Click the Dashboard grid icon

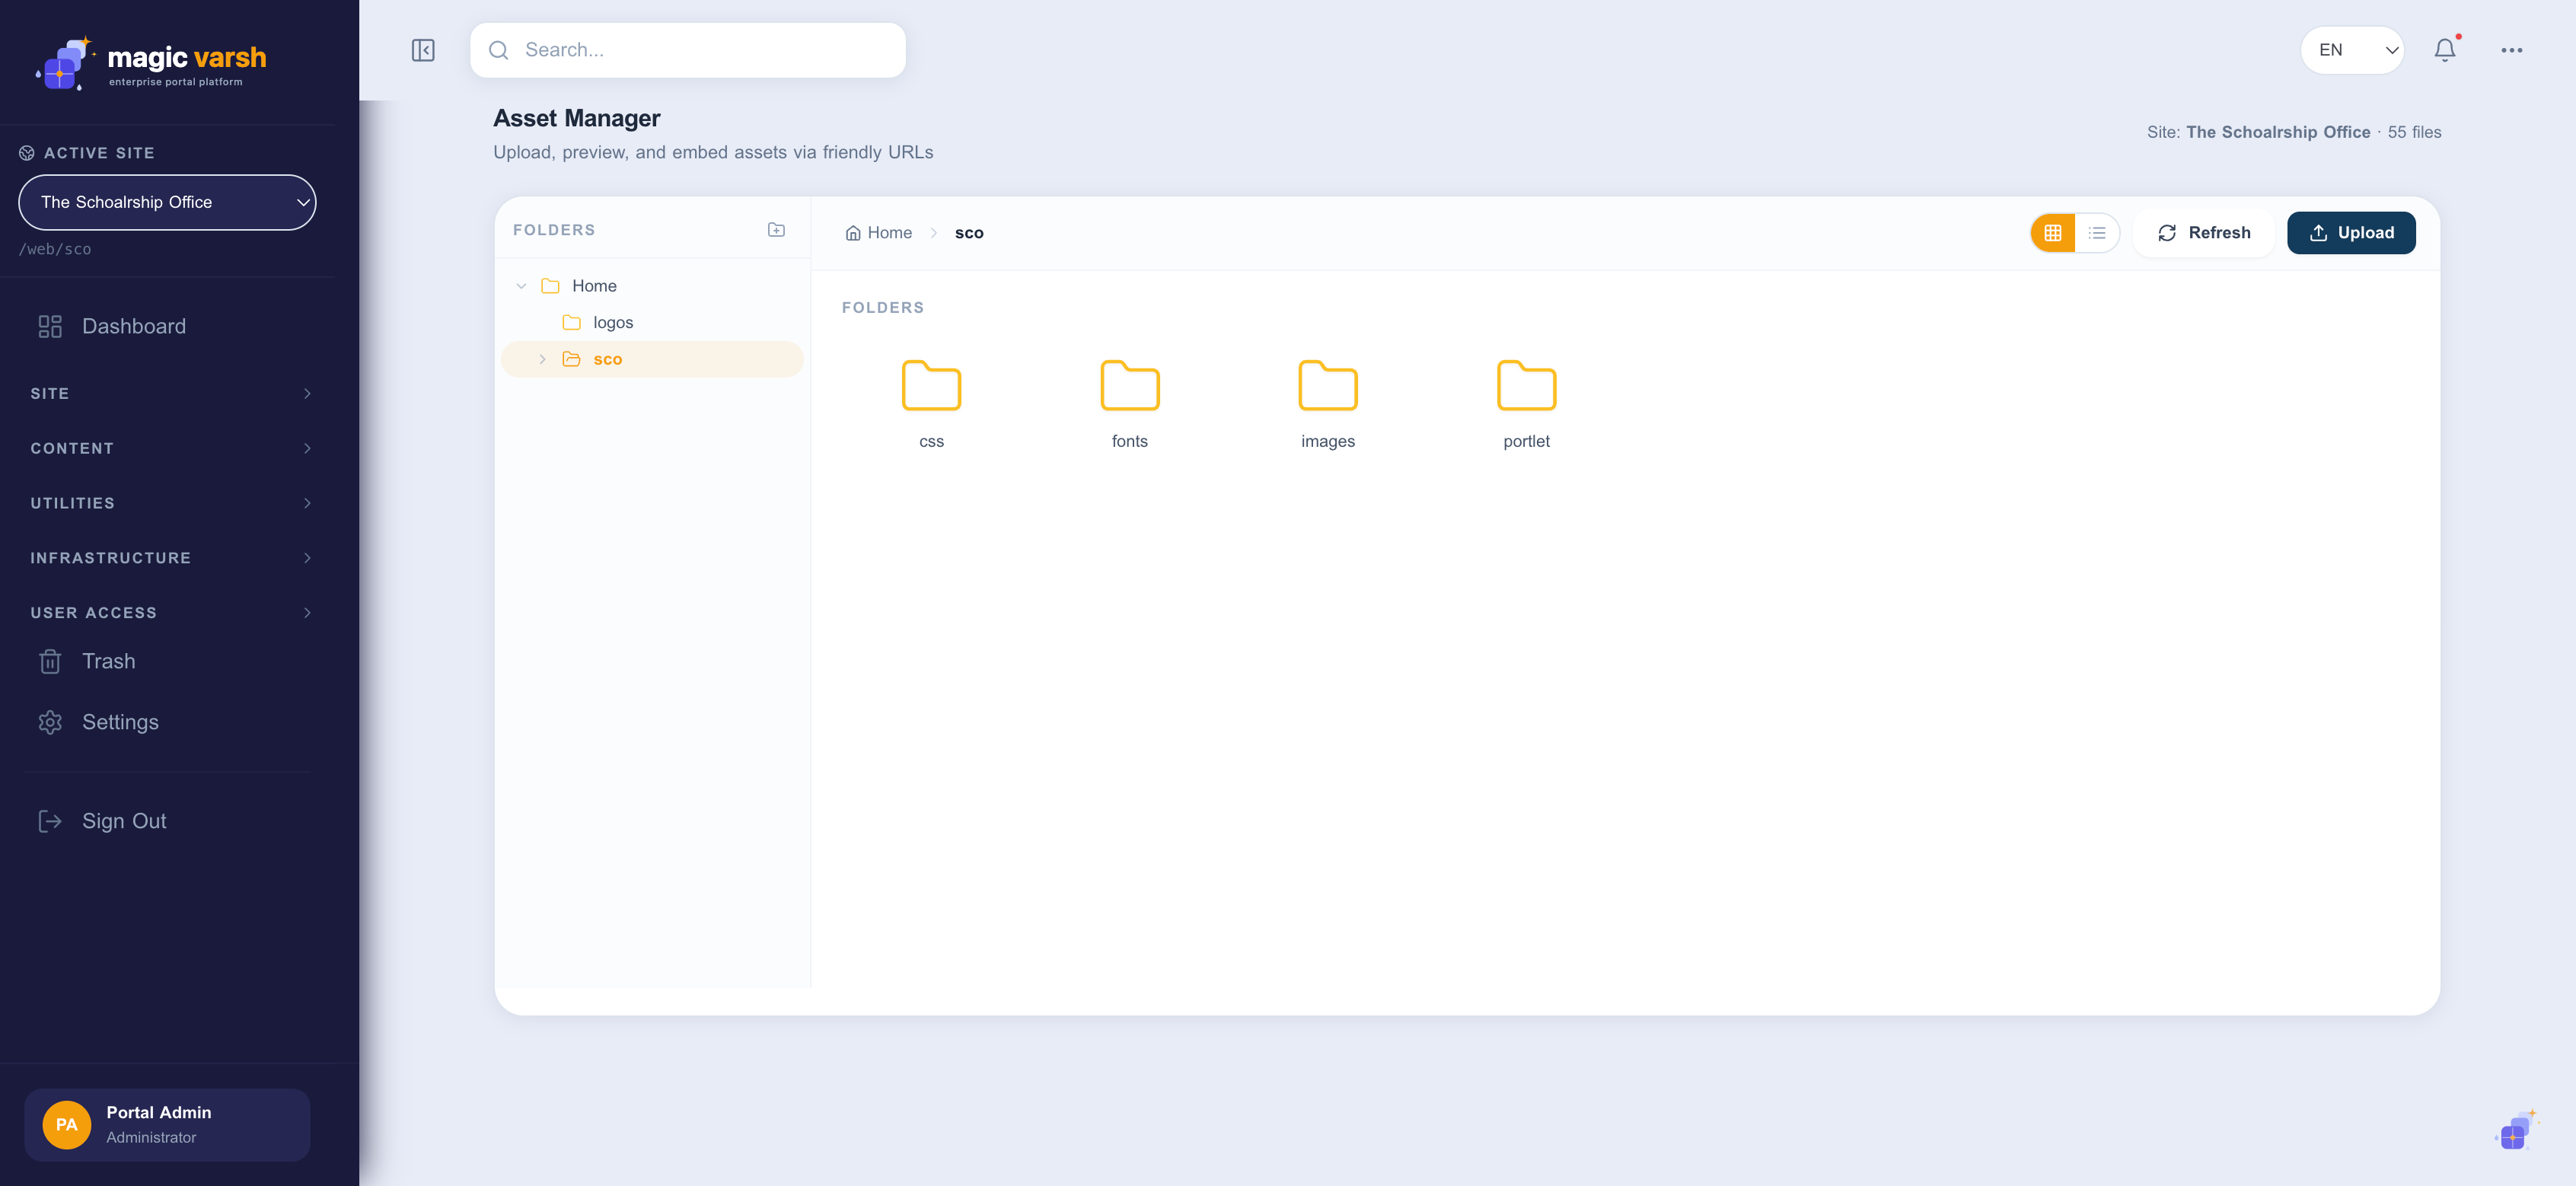[x=50, y=326]
